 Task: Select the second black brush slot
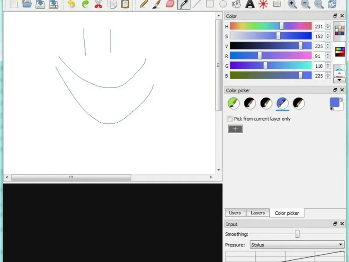tap(250, 103)
